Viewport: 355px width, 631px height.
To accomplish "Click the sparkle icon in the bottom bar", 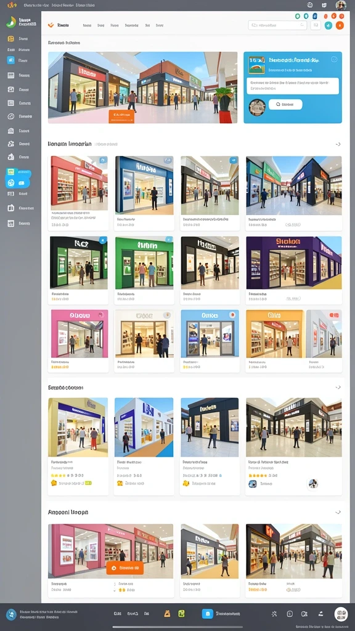I will tap(274, 614).
